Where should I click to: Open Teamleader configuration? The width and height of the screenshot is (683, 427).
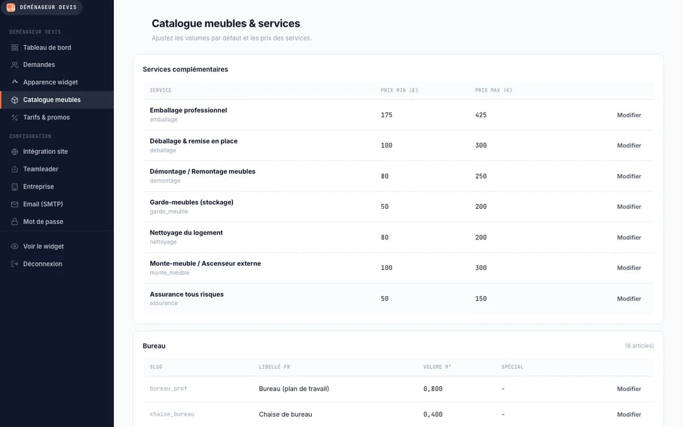click(57, 169)
